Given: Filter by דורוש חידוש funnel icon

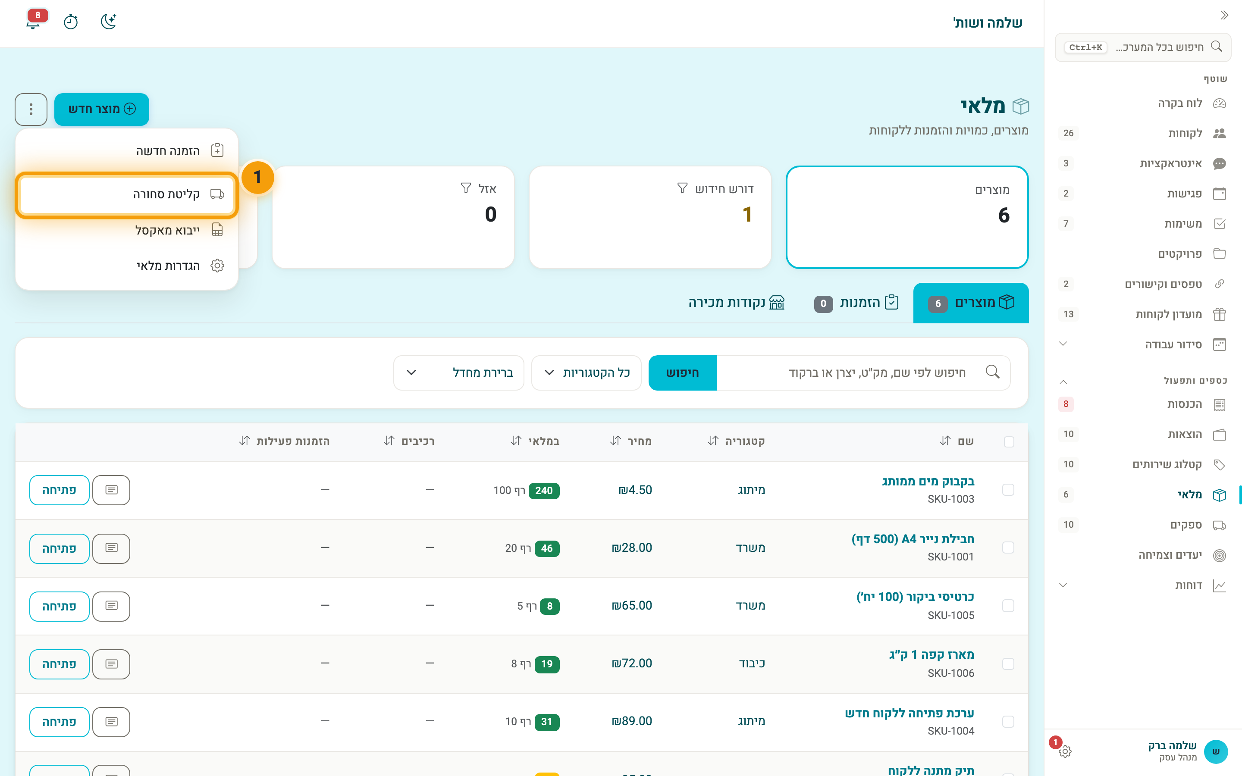Looking at the screenshot, I should click(x=682, y=188).
